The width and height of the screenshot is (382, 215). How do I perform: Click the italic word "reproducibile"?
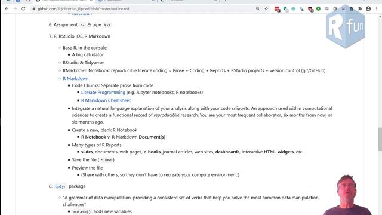point(167,115)
